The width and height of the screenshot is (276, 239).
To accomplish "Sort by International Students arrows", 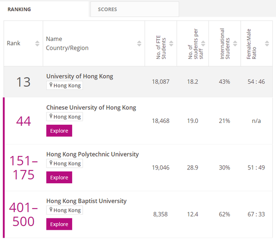I will 235,44.
